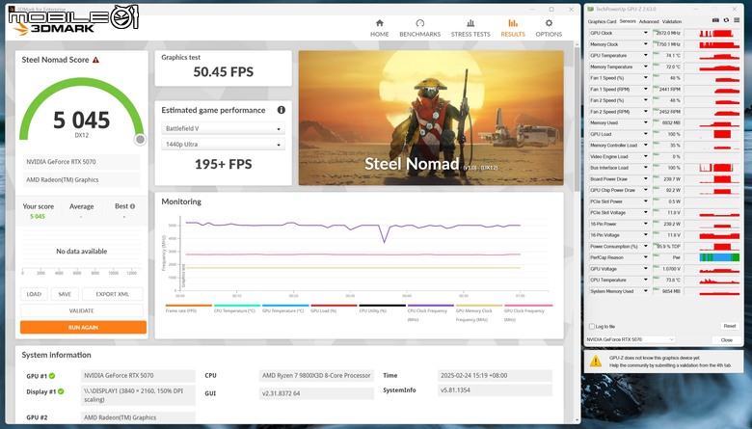This screenshot has width=752, height=429.
Task: Open the GPU Temperature sensor dropdown
Action: [646, 56]
